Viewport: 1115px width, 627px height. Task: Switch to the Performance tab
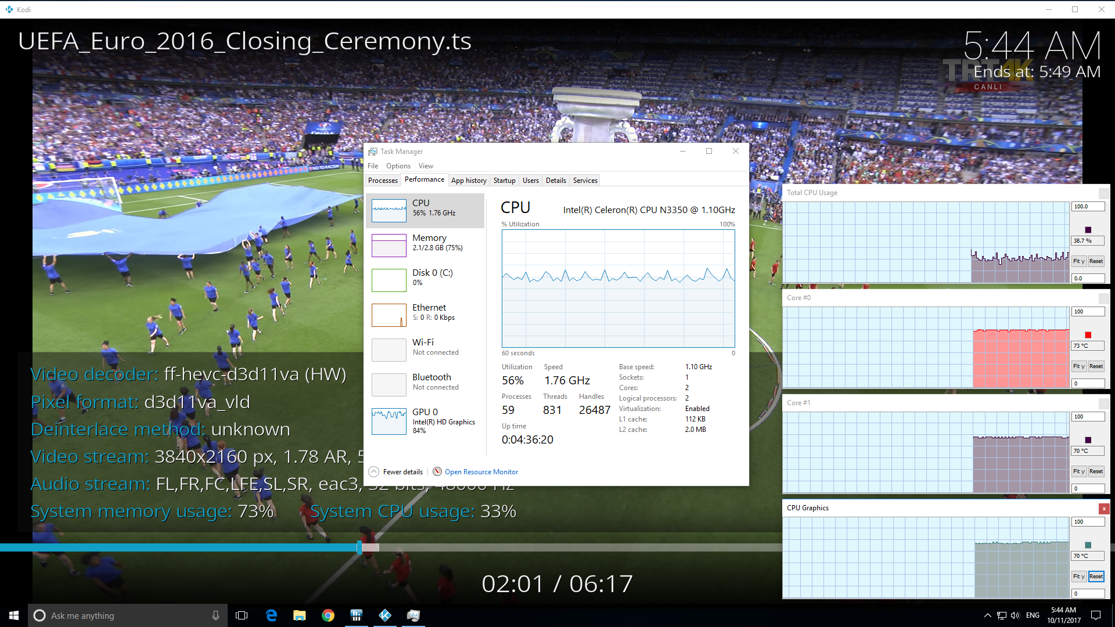(x=425, y=180)
